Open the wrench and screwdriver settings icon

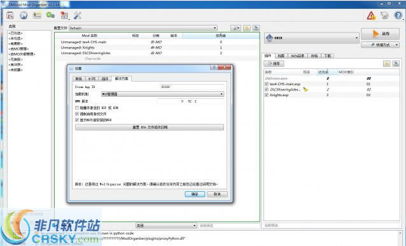78,15
